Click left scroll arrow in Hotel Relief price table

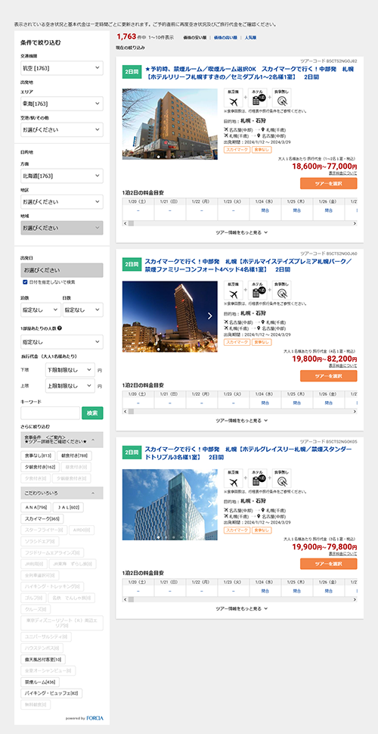point(125,223)
